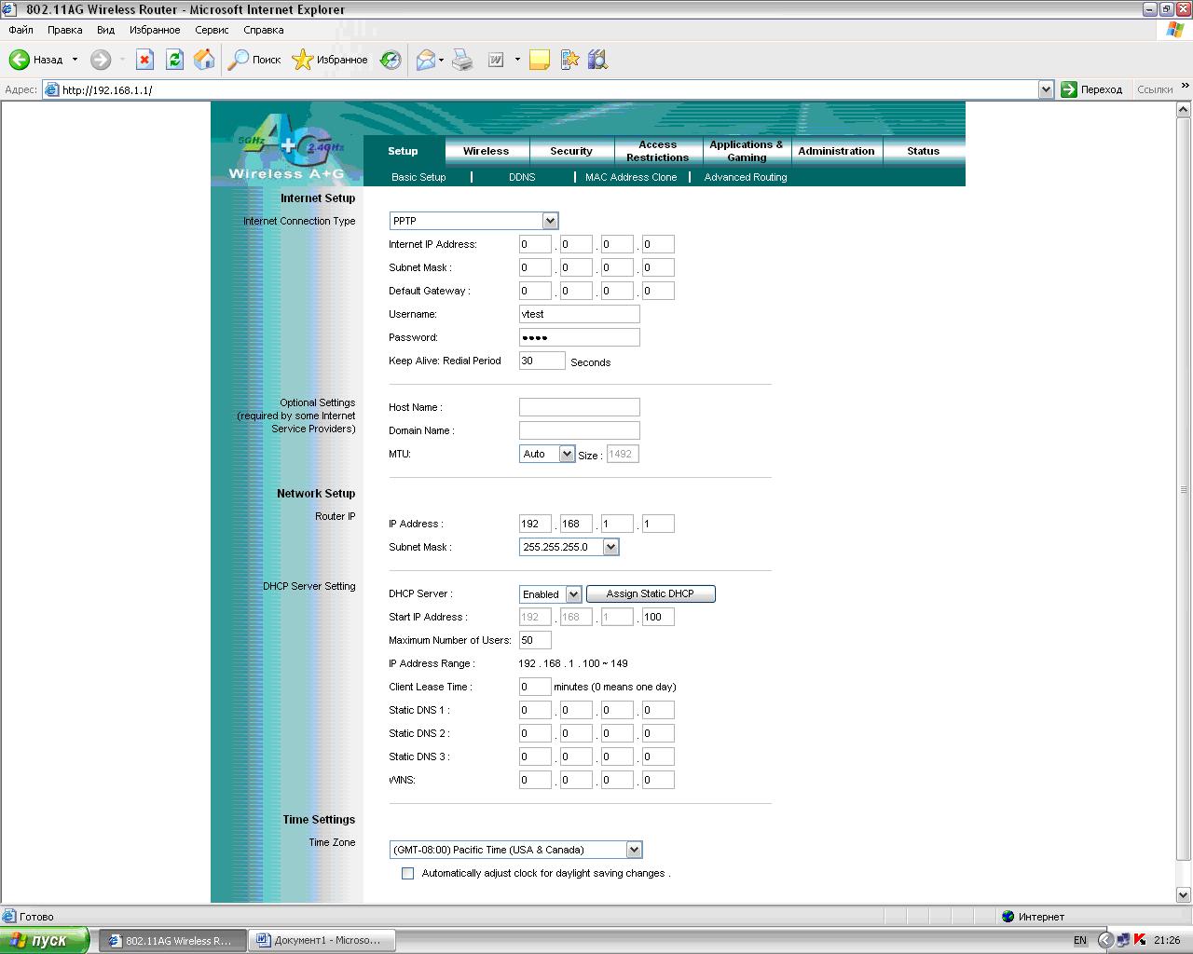This screenshot has height=954, width=1193.
Task: Click first octet of Static DNS 1
Action: tap(535, 710)
